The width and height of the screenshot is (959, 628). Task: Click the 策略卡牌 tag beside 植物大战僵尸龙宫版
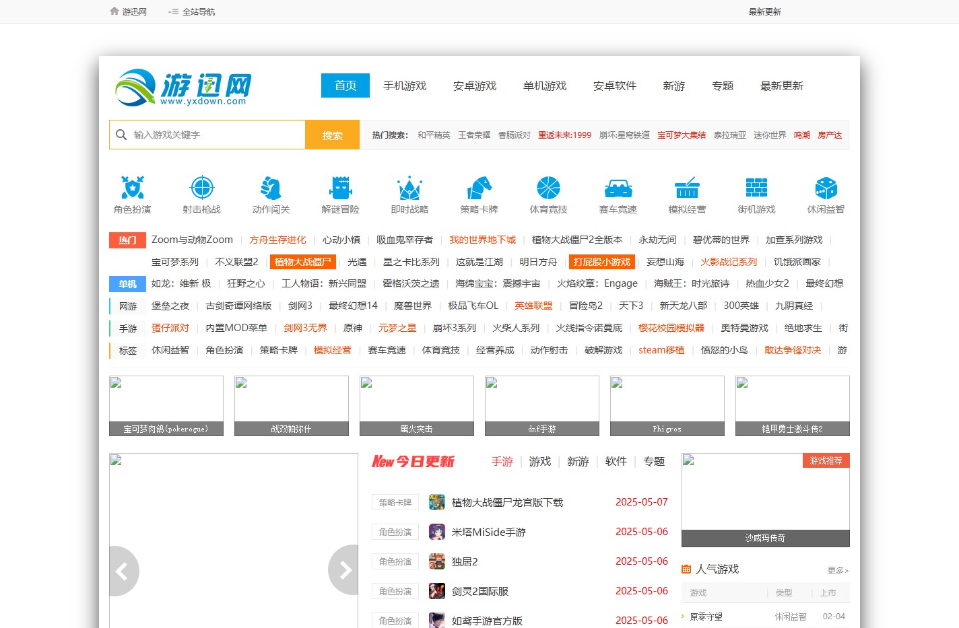tap(395, 502)
